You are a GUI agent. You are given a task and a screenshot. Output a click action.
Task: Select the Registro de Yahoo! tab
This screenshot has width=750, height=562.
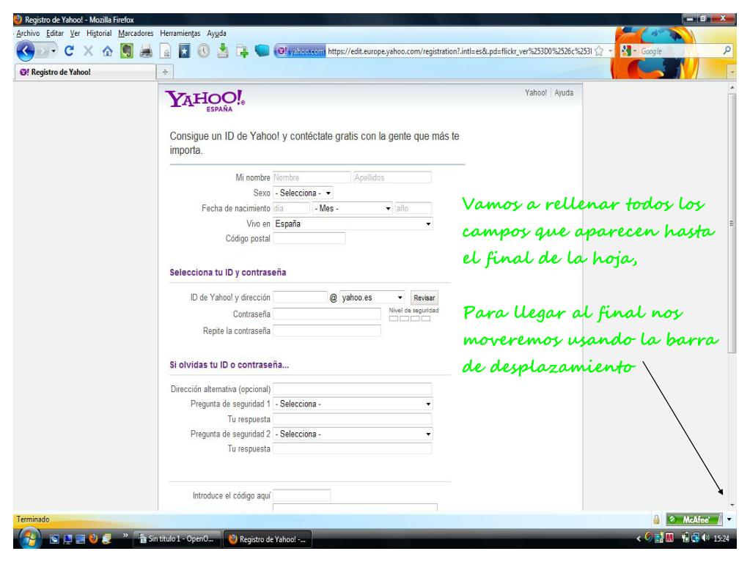coord(85,72)
